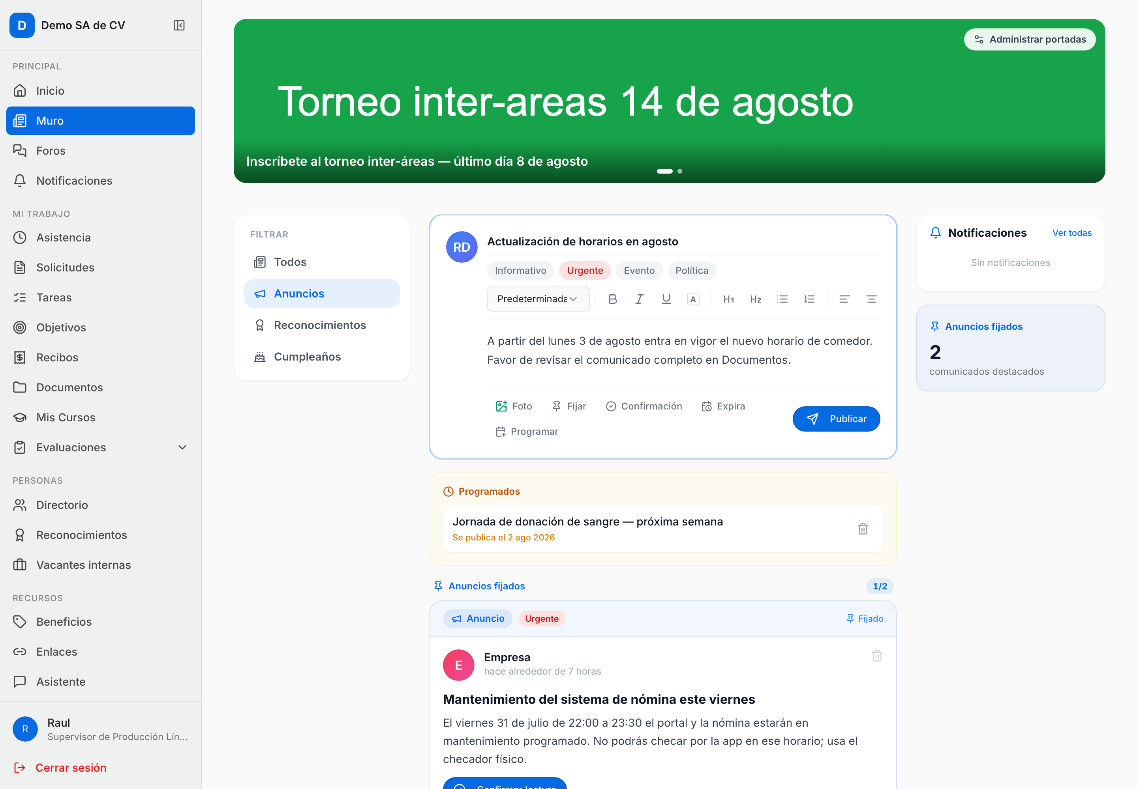The width and height of the screenshot is (1137, 789).
Task: Toggle underline formatting in the editor
Action: [666, 299]
